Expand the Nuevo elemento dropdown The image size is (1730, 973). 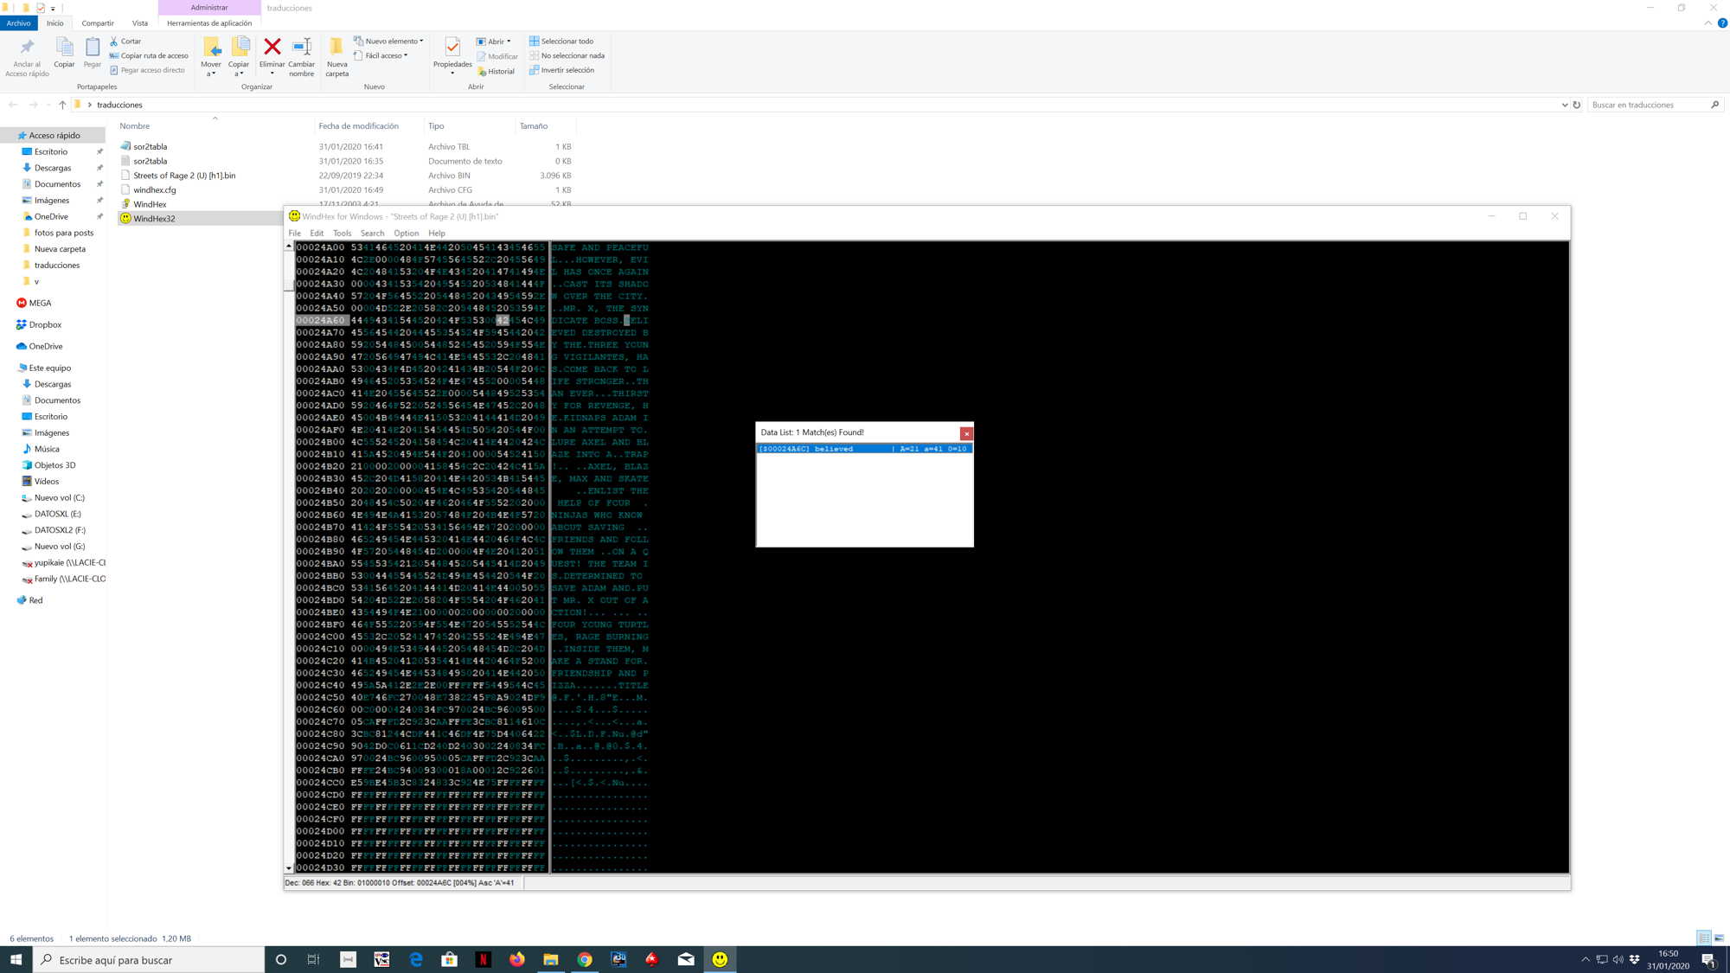point(420,41)
